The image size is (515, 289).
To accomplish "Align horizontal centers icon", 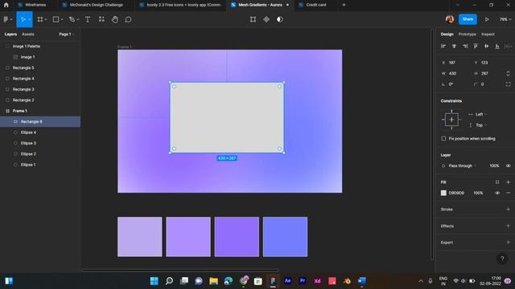I will (x=454, y=47).
